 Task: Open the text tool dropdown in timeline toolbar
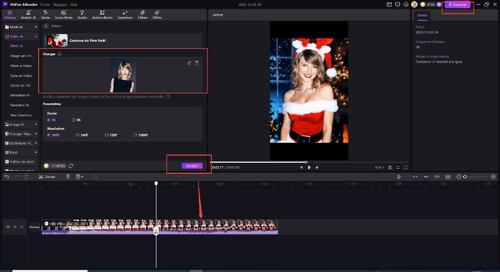(79, 176)
